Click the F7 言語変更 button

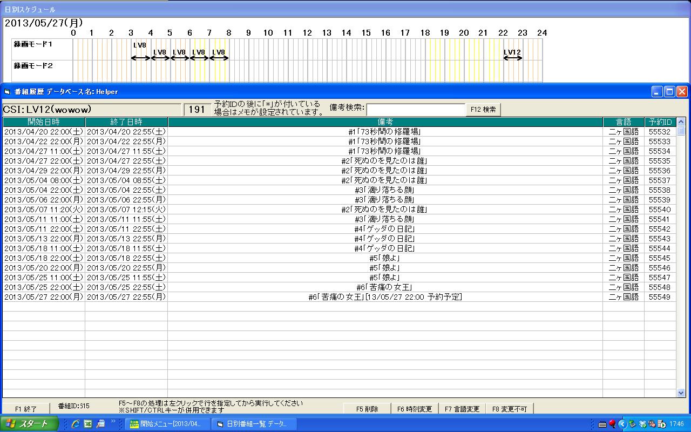pos(462,409)
